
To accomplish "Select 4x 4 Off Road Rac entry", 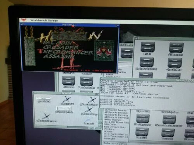I will (x=116, y=122).
